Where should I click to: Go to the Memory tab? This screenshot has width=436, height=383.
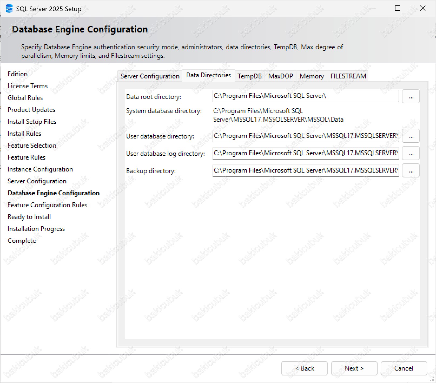[x=312, y=76]
